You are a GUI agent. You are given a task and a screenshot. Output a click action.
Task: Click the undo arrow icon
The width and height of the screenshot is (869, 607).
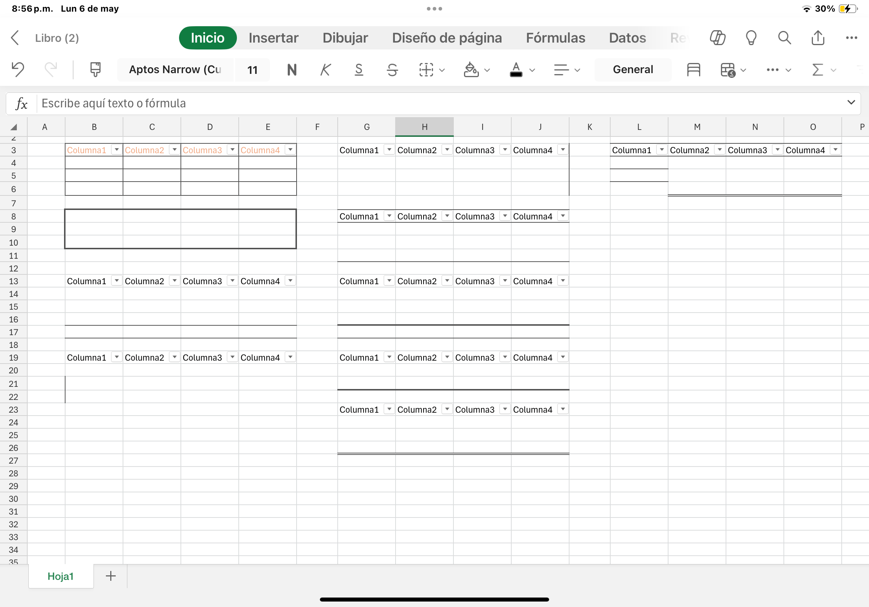(x=18, y=70)
